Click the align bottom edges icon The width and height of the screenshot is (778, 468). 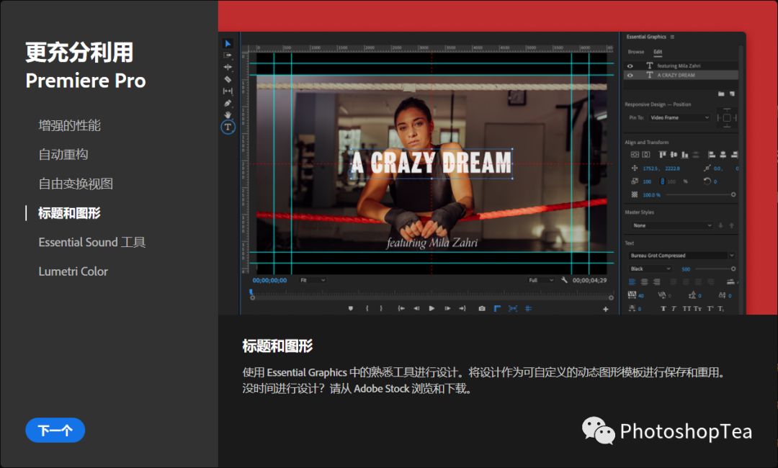tap(685, 155)
